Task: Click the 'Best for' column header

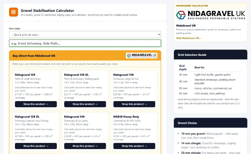Action: click(x=199, y=67)
